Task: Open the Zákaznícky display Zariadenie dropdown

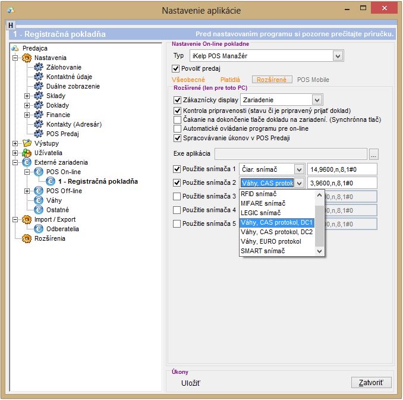Action: coord(317,100)
